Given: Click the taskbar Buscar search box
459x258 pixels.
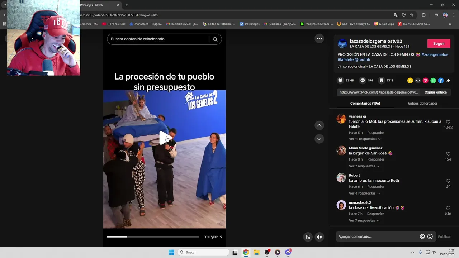Looking at the screenshot, I should tap(203, 252).
